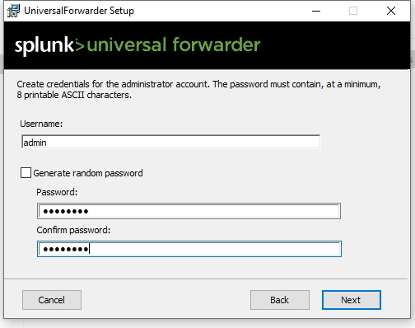The height and width of the screenshot is (328, 415).
Task: Click the green chevron in the splunk logo
Action: click(79, 46)
